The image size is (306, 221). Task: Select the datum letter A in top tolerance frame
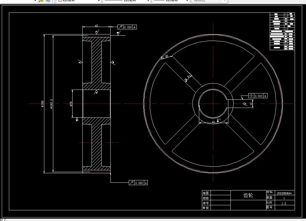click(x=135, y=27)
